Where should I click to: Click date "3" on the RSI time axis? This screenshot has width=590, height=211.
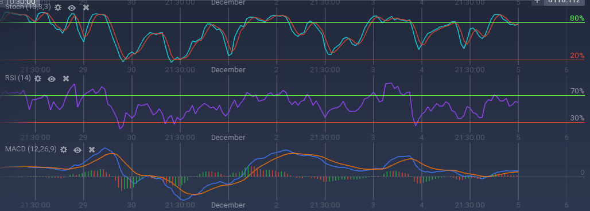(373, 137)
